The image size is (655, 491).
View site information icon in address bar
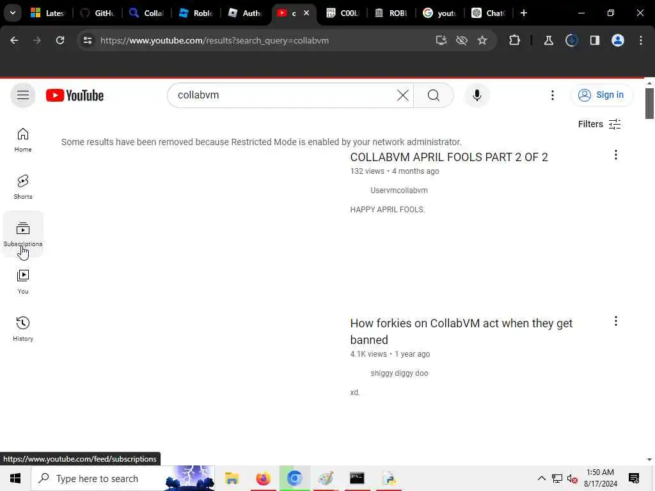[87, 40]
